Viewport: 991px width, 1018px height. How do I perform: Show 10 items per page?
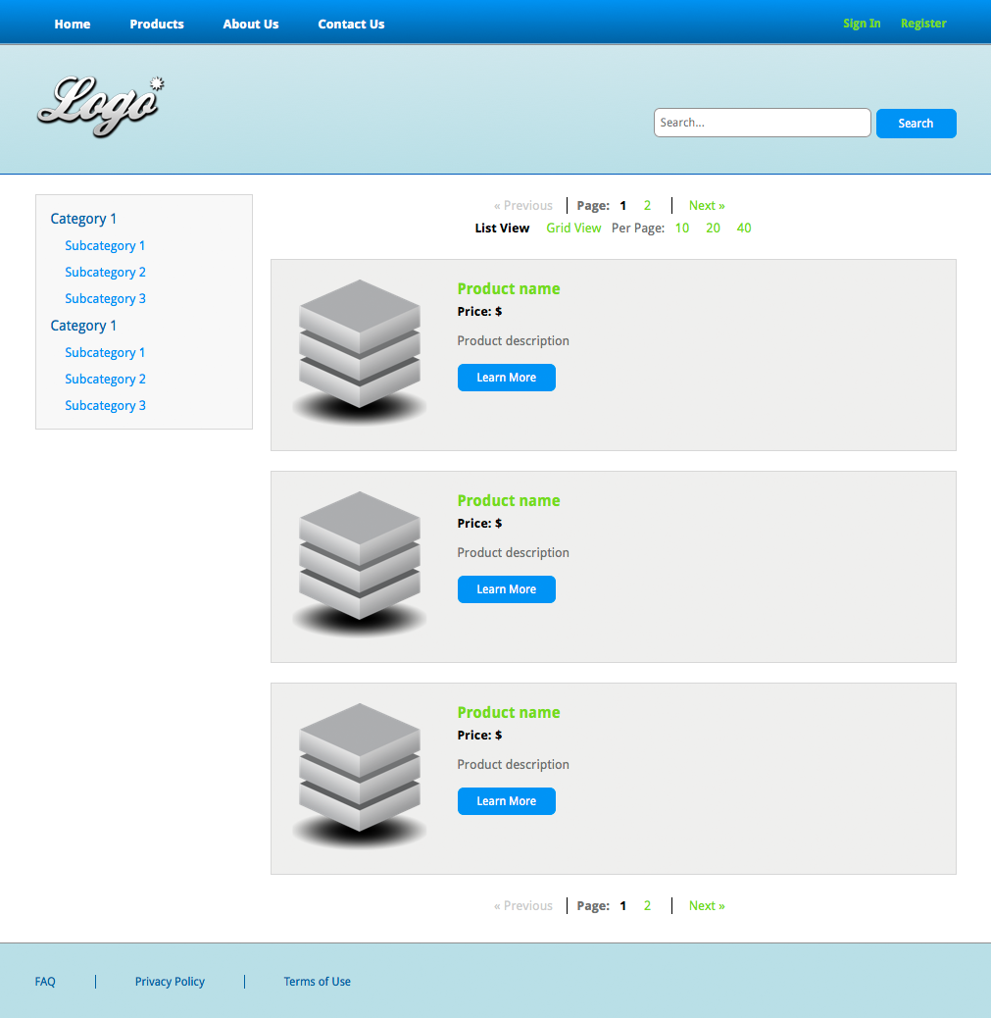point(682,228)
